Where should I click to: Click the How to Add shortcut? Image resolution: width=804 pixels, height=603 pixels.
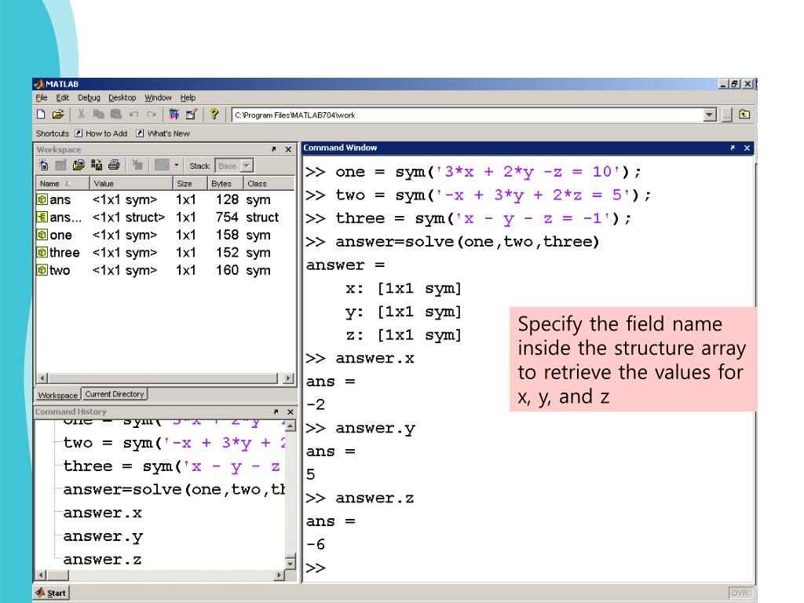point(101,133)
